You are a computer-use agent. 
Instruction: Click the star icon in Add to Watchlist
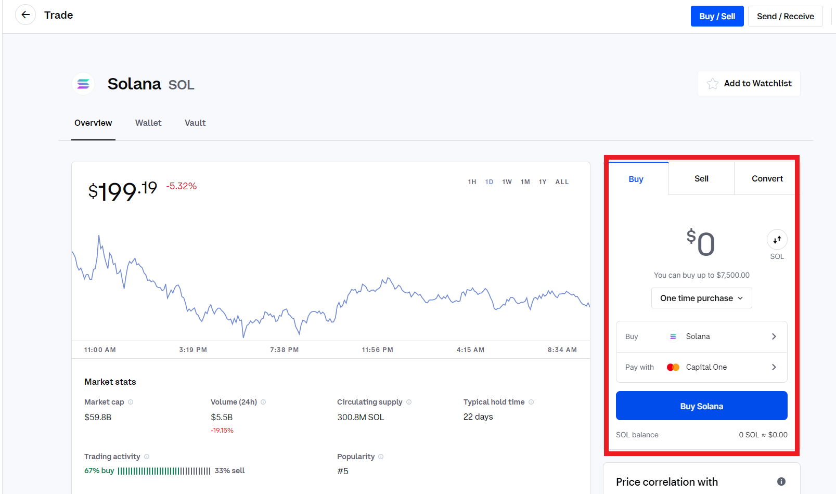(713, 84)
